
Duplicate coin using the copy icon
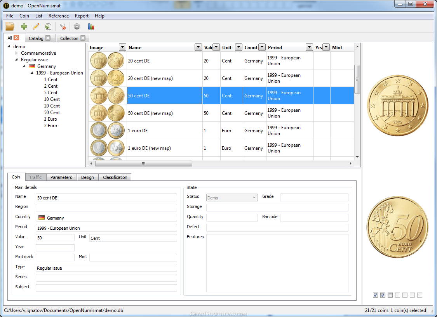pos(48,26)
